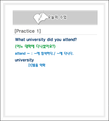Click the gray header banner
Screen dimensions: 109x121
[55, 18]
